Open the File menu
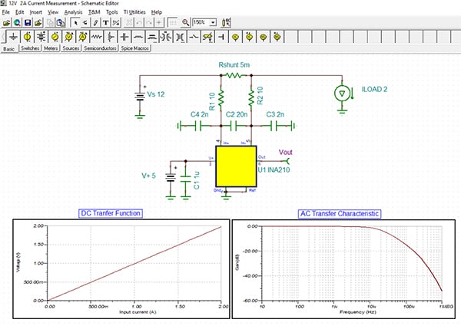This screenshot has width=461, height=329. 6,12
